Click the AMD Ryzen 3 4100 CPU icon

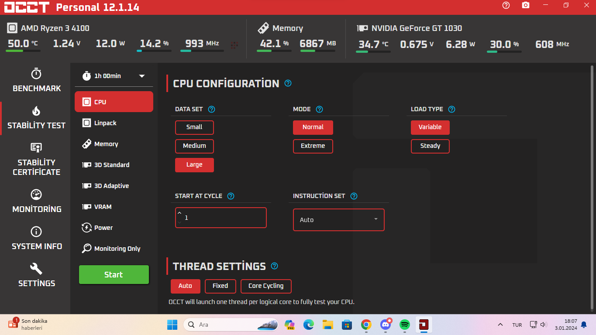click(12, 28)
